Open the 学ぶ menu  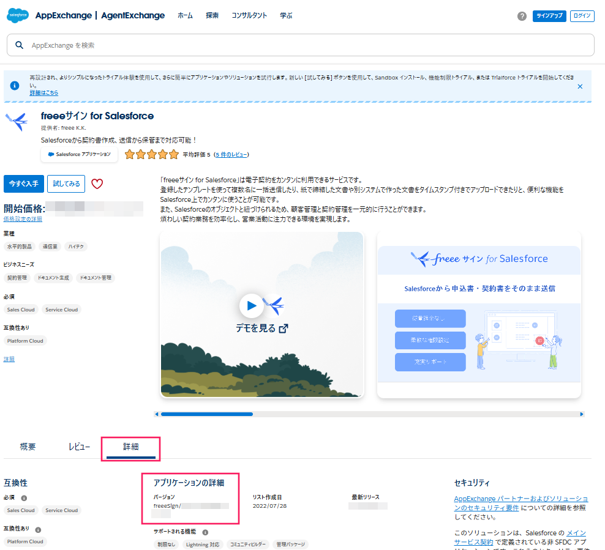[x=286, y=15]
